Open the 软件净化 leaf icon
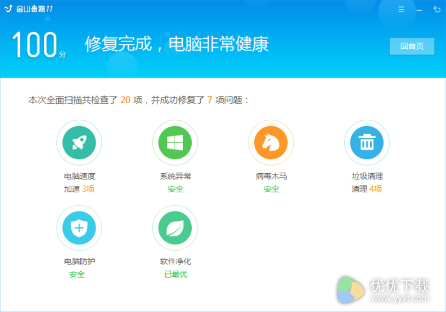Screen dimensions: 446x312 pyautogui.click(x=175, y=227)
